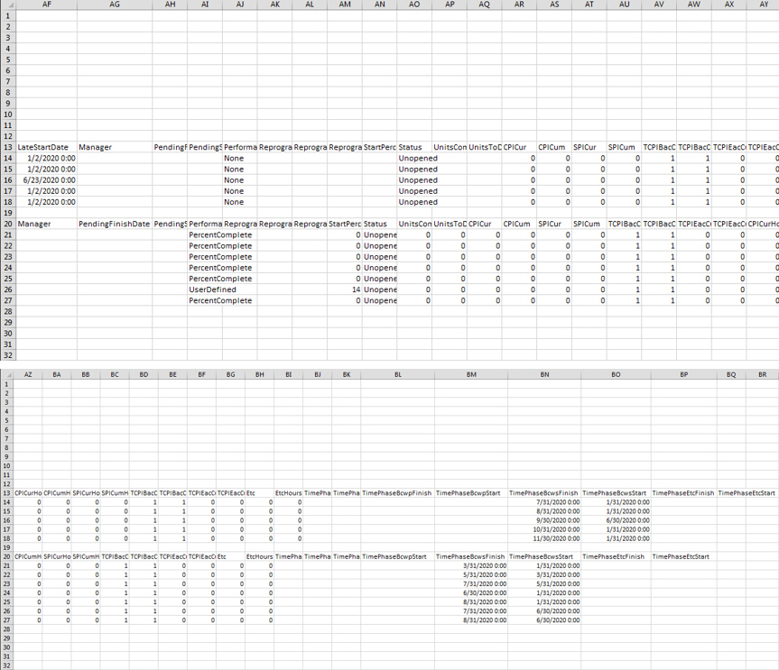Click column BR header in lower sheet
Screen dimensions: 779x670
pyautogui.click(x=763, y=373)
